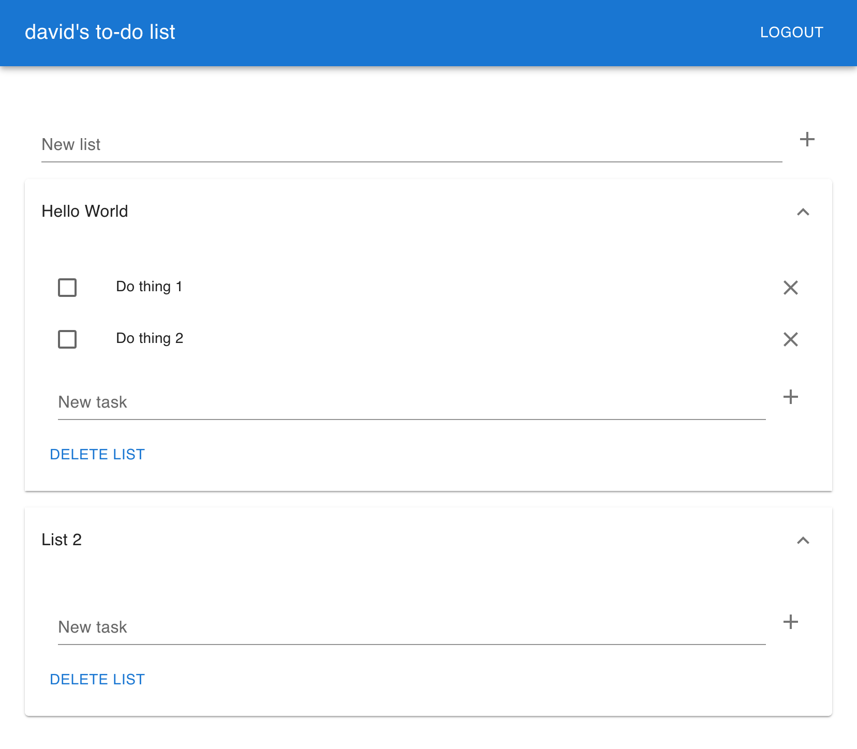857x749 pixels.
Task: Collapse the List 2 panel
Action: point(803,540)
